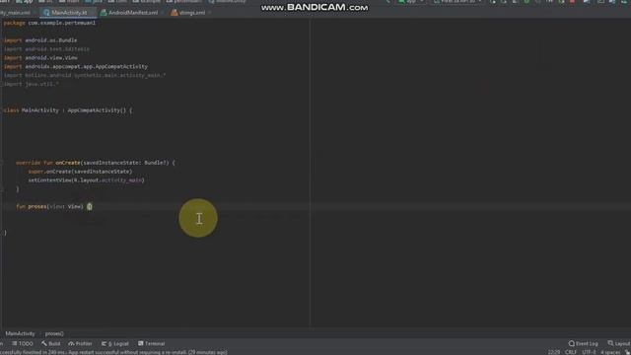Click the 22:29 cursor position indicator
This screenshot has width=631, height=355.
554,352
